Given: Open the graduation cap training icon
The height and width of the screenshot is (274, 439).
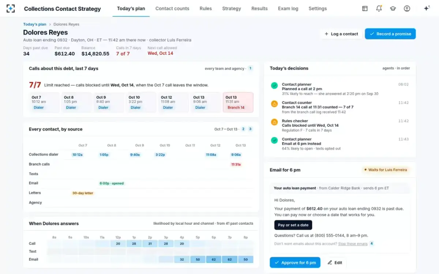Looking at the screenshot, I should click(x=393, y=8).
